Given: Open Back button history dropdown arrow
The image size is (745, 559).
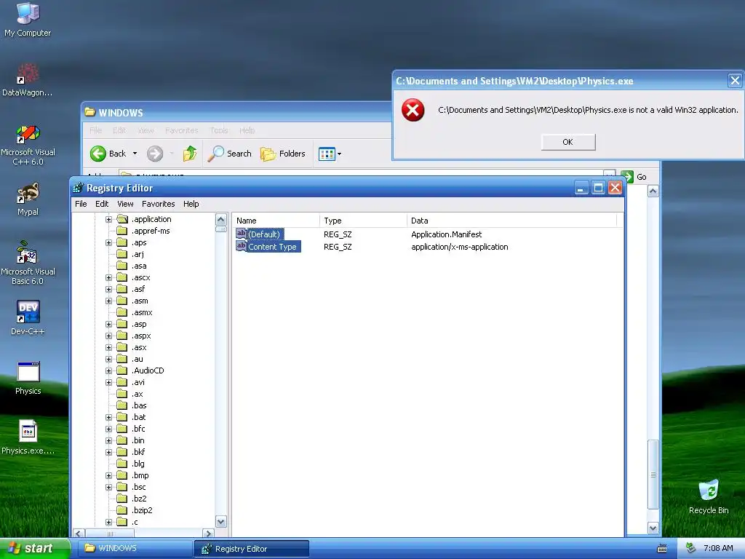Looking at the screenshot, I should tap(135, 154).
